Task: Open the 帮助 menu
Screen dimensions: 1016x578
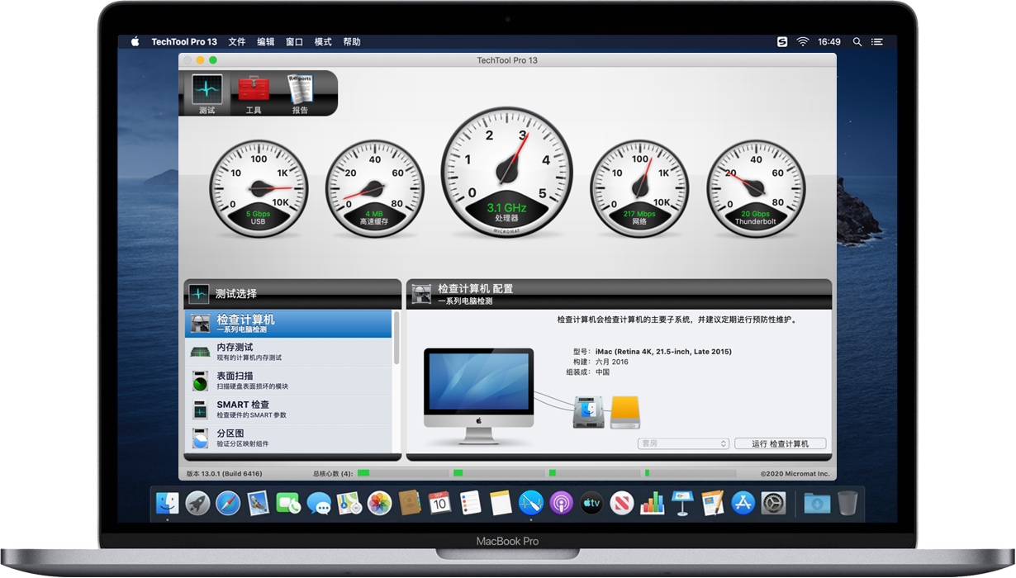Action: (351, 41)
